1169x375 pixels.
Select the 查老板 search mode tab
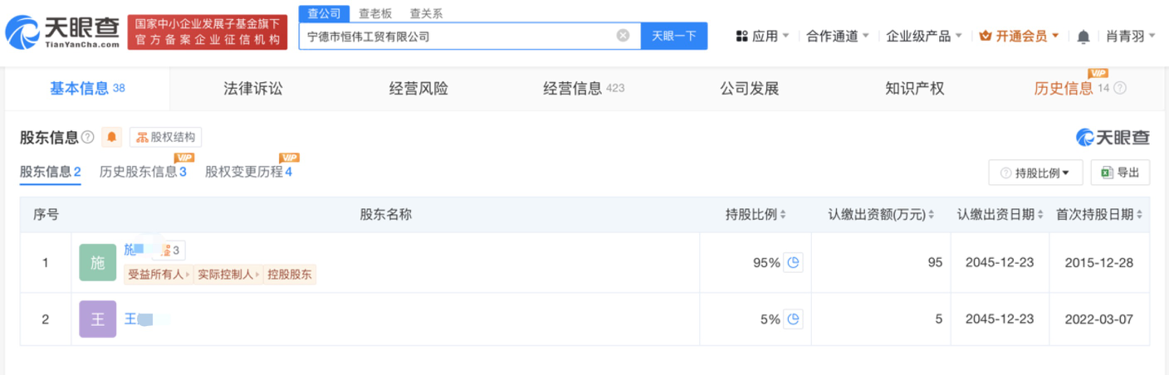375,13
